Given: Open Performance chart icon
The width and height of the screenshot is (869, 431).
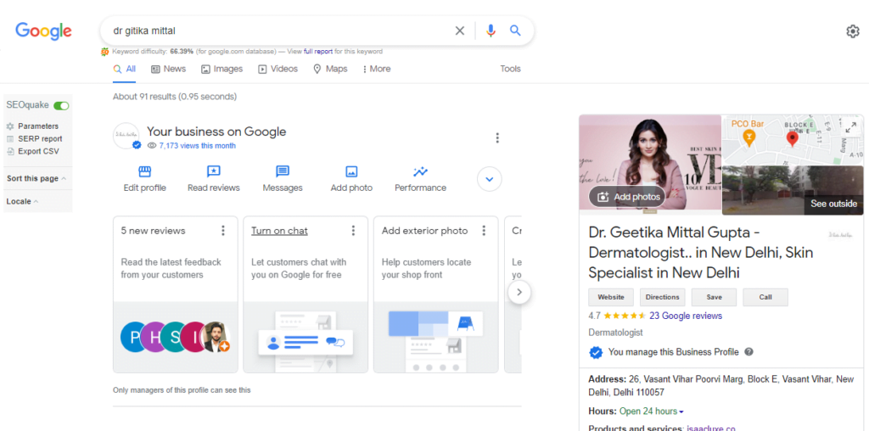Looking at the screenshot, I should pos(420,171).
